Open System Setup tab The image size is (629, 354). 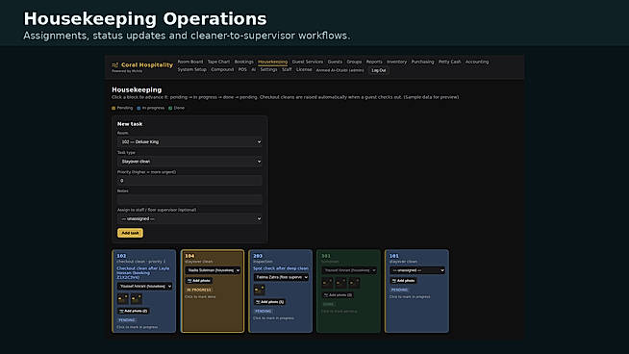coord(191,70)
